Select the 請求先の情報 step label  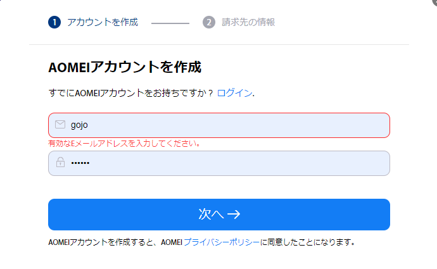click(248, 22)
